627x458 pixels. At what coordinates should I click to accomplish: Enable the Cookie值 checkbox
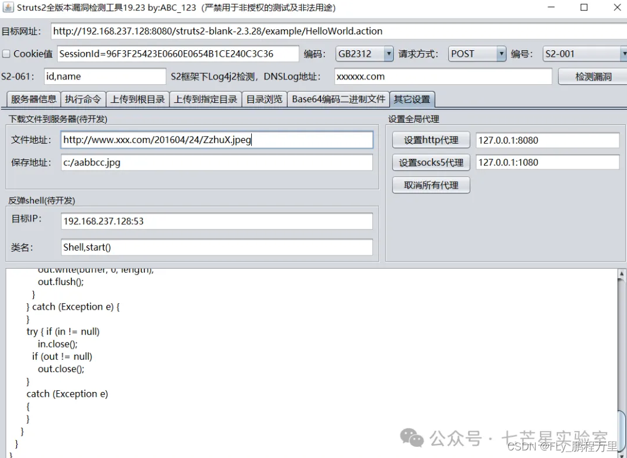[6, 54]
